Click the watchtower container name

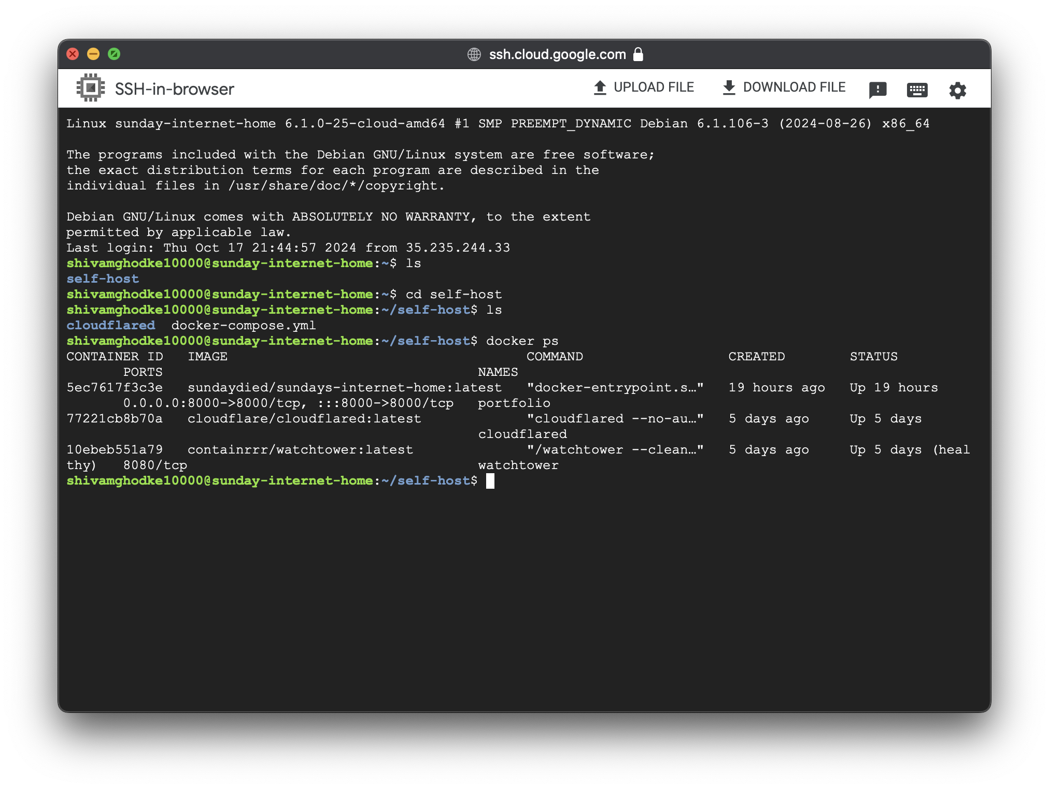click(518, 465)
